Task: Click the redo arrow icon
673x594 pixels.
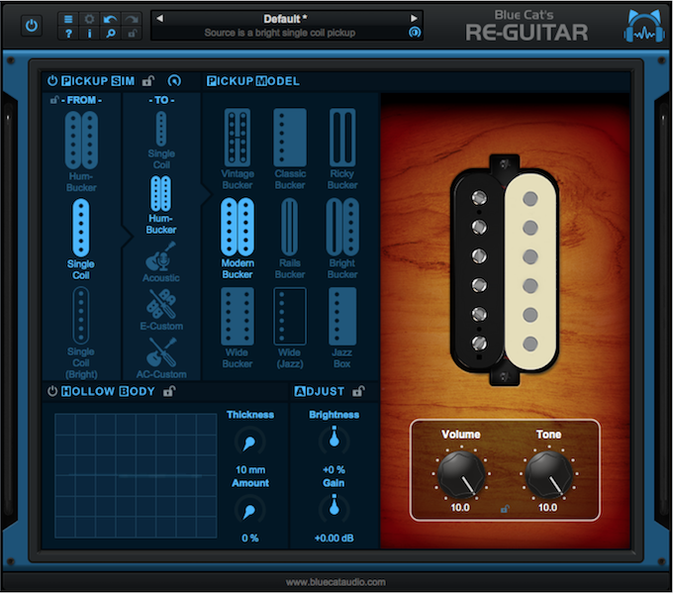Action: tap(132, 19)
